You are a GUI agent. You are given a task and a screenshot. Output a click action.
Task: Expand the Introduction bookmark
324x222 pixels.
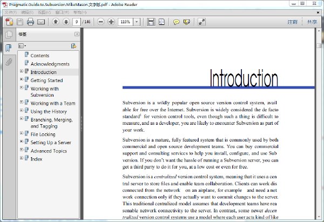[22, 71]
